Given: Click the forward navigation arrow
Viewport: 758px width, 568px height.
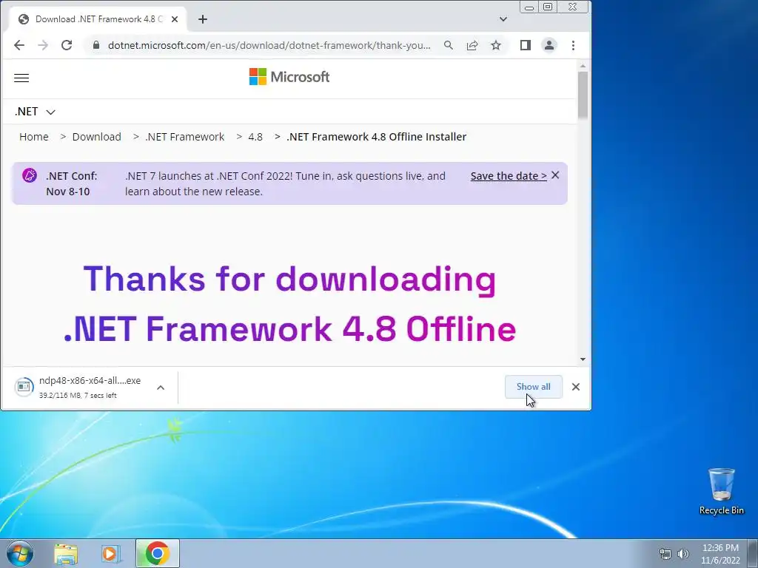Looking at the screenshot, I should (x=43, y=45).
